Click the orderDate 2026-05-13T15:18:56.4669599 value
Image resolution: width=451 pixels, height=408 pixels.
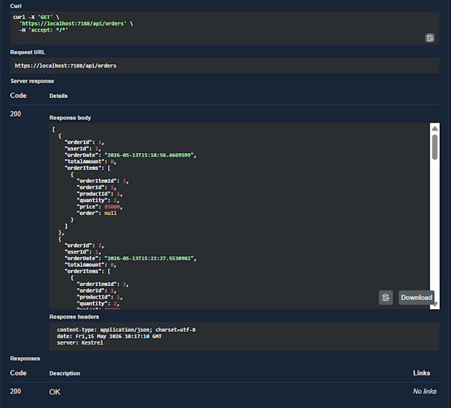149,155
